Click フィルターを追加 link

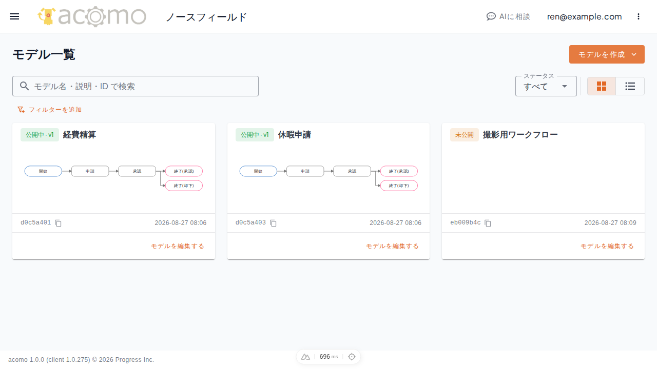[x=49, y=110]
